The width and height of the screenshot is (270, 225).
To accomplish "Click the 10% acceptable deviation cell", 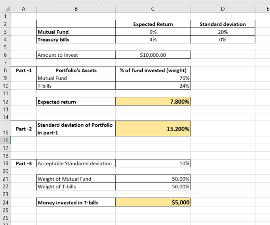I will coord(153,163).
